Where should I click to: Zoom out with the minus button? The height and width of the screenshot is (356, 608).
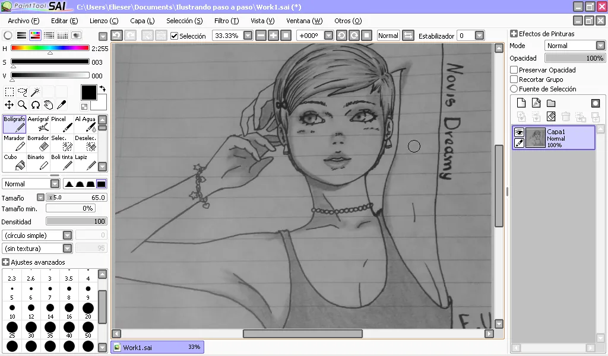[261, 36]
